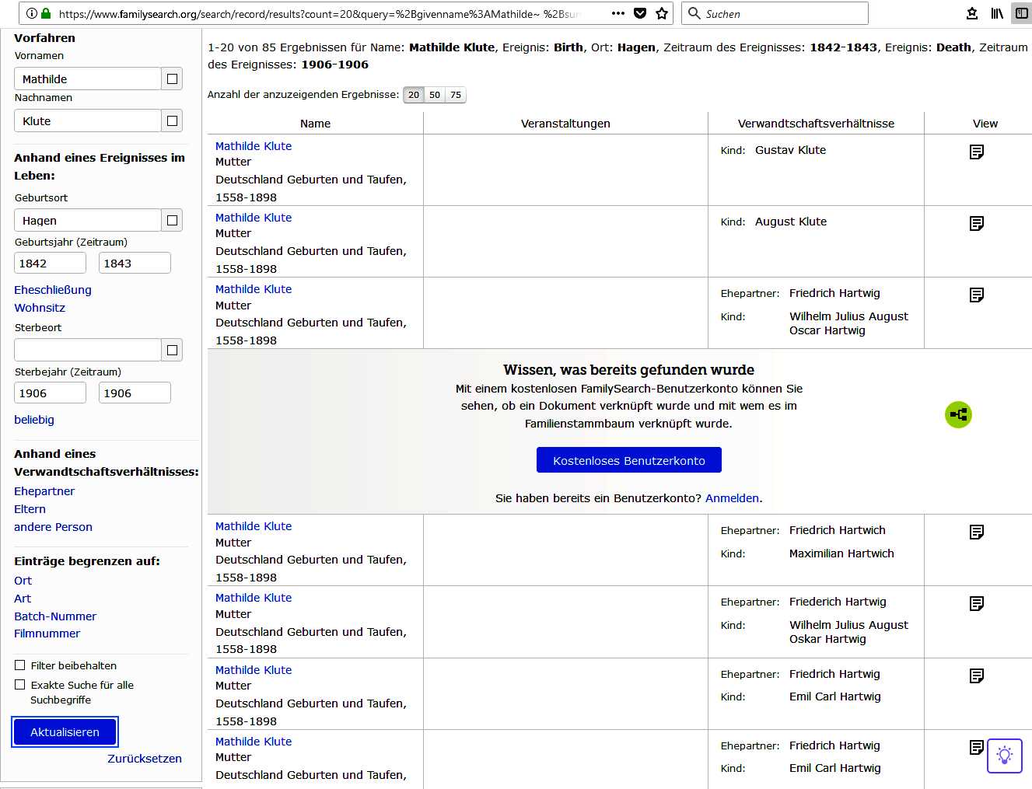The width and height of the screenshot is (1032, 789).
Task: Toggle exact match checkbox for Vornamen
Action: [x=172, y=79]
